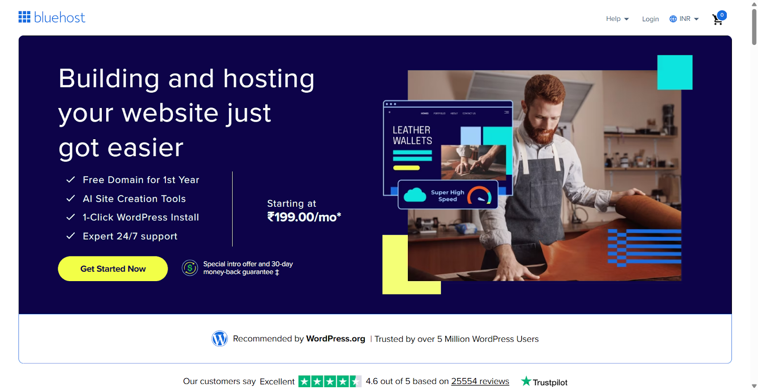The image size is (758, 390).
Task: Click the globe currency icon
Action: click(x=673, y=19)
